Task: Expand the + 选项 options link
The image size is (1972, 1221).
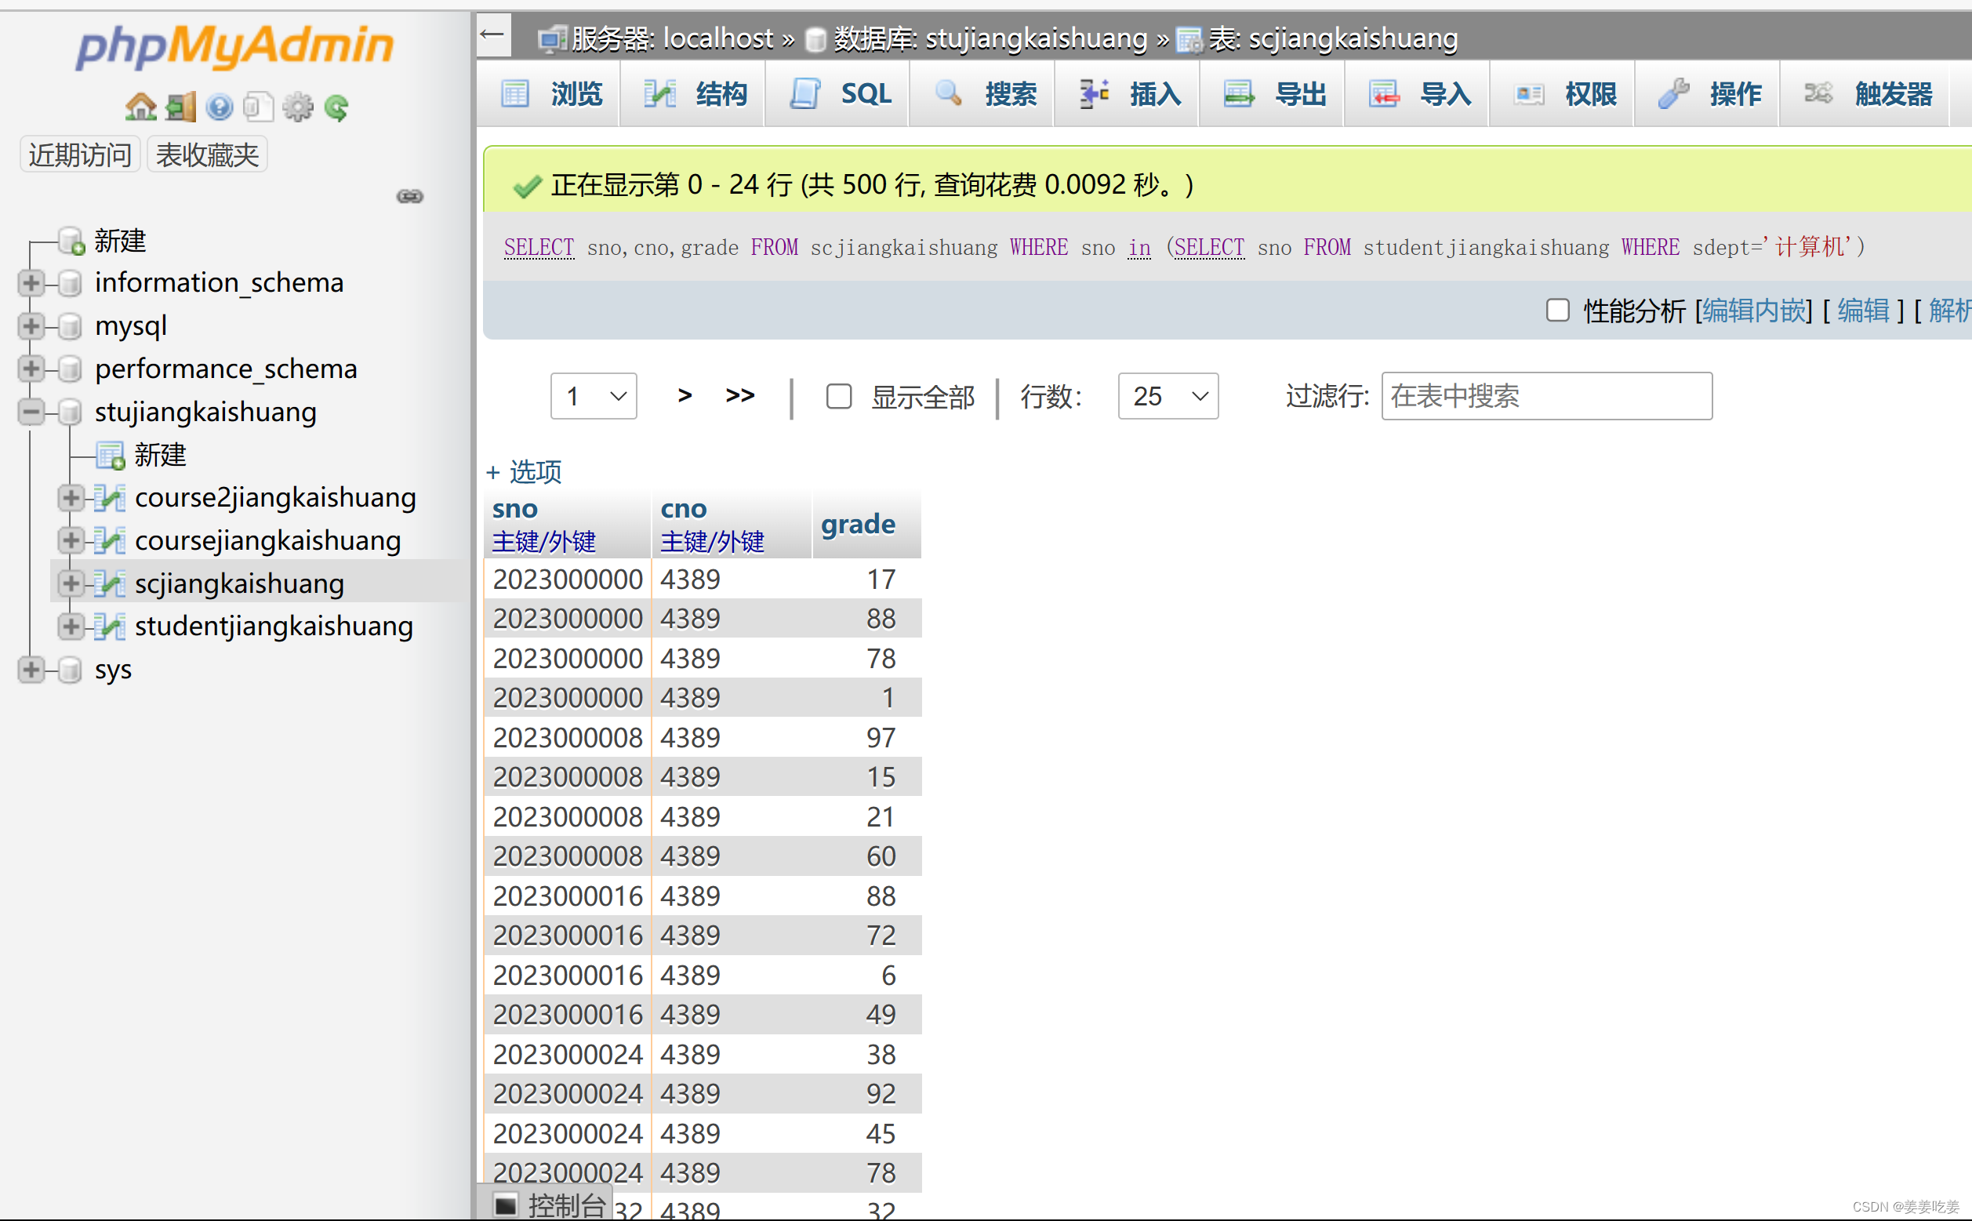Action: click(x=524, y=471)
